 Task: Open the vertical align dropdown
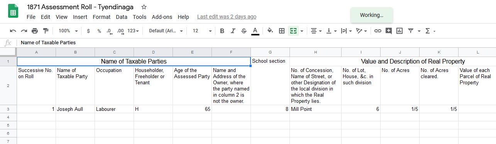pos(331,31)
